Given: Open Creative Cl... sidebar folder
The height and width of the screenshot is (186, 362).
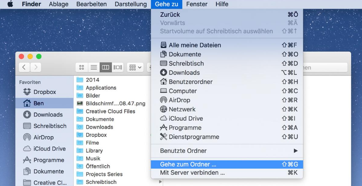Looking at the screenshot, I should click(x=44, y=183).
